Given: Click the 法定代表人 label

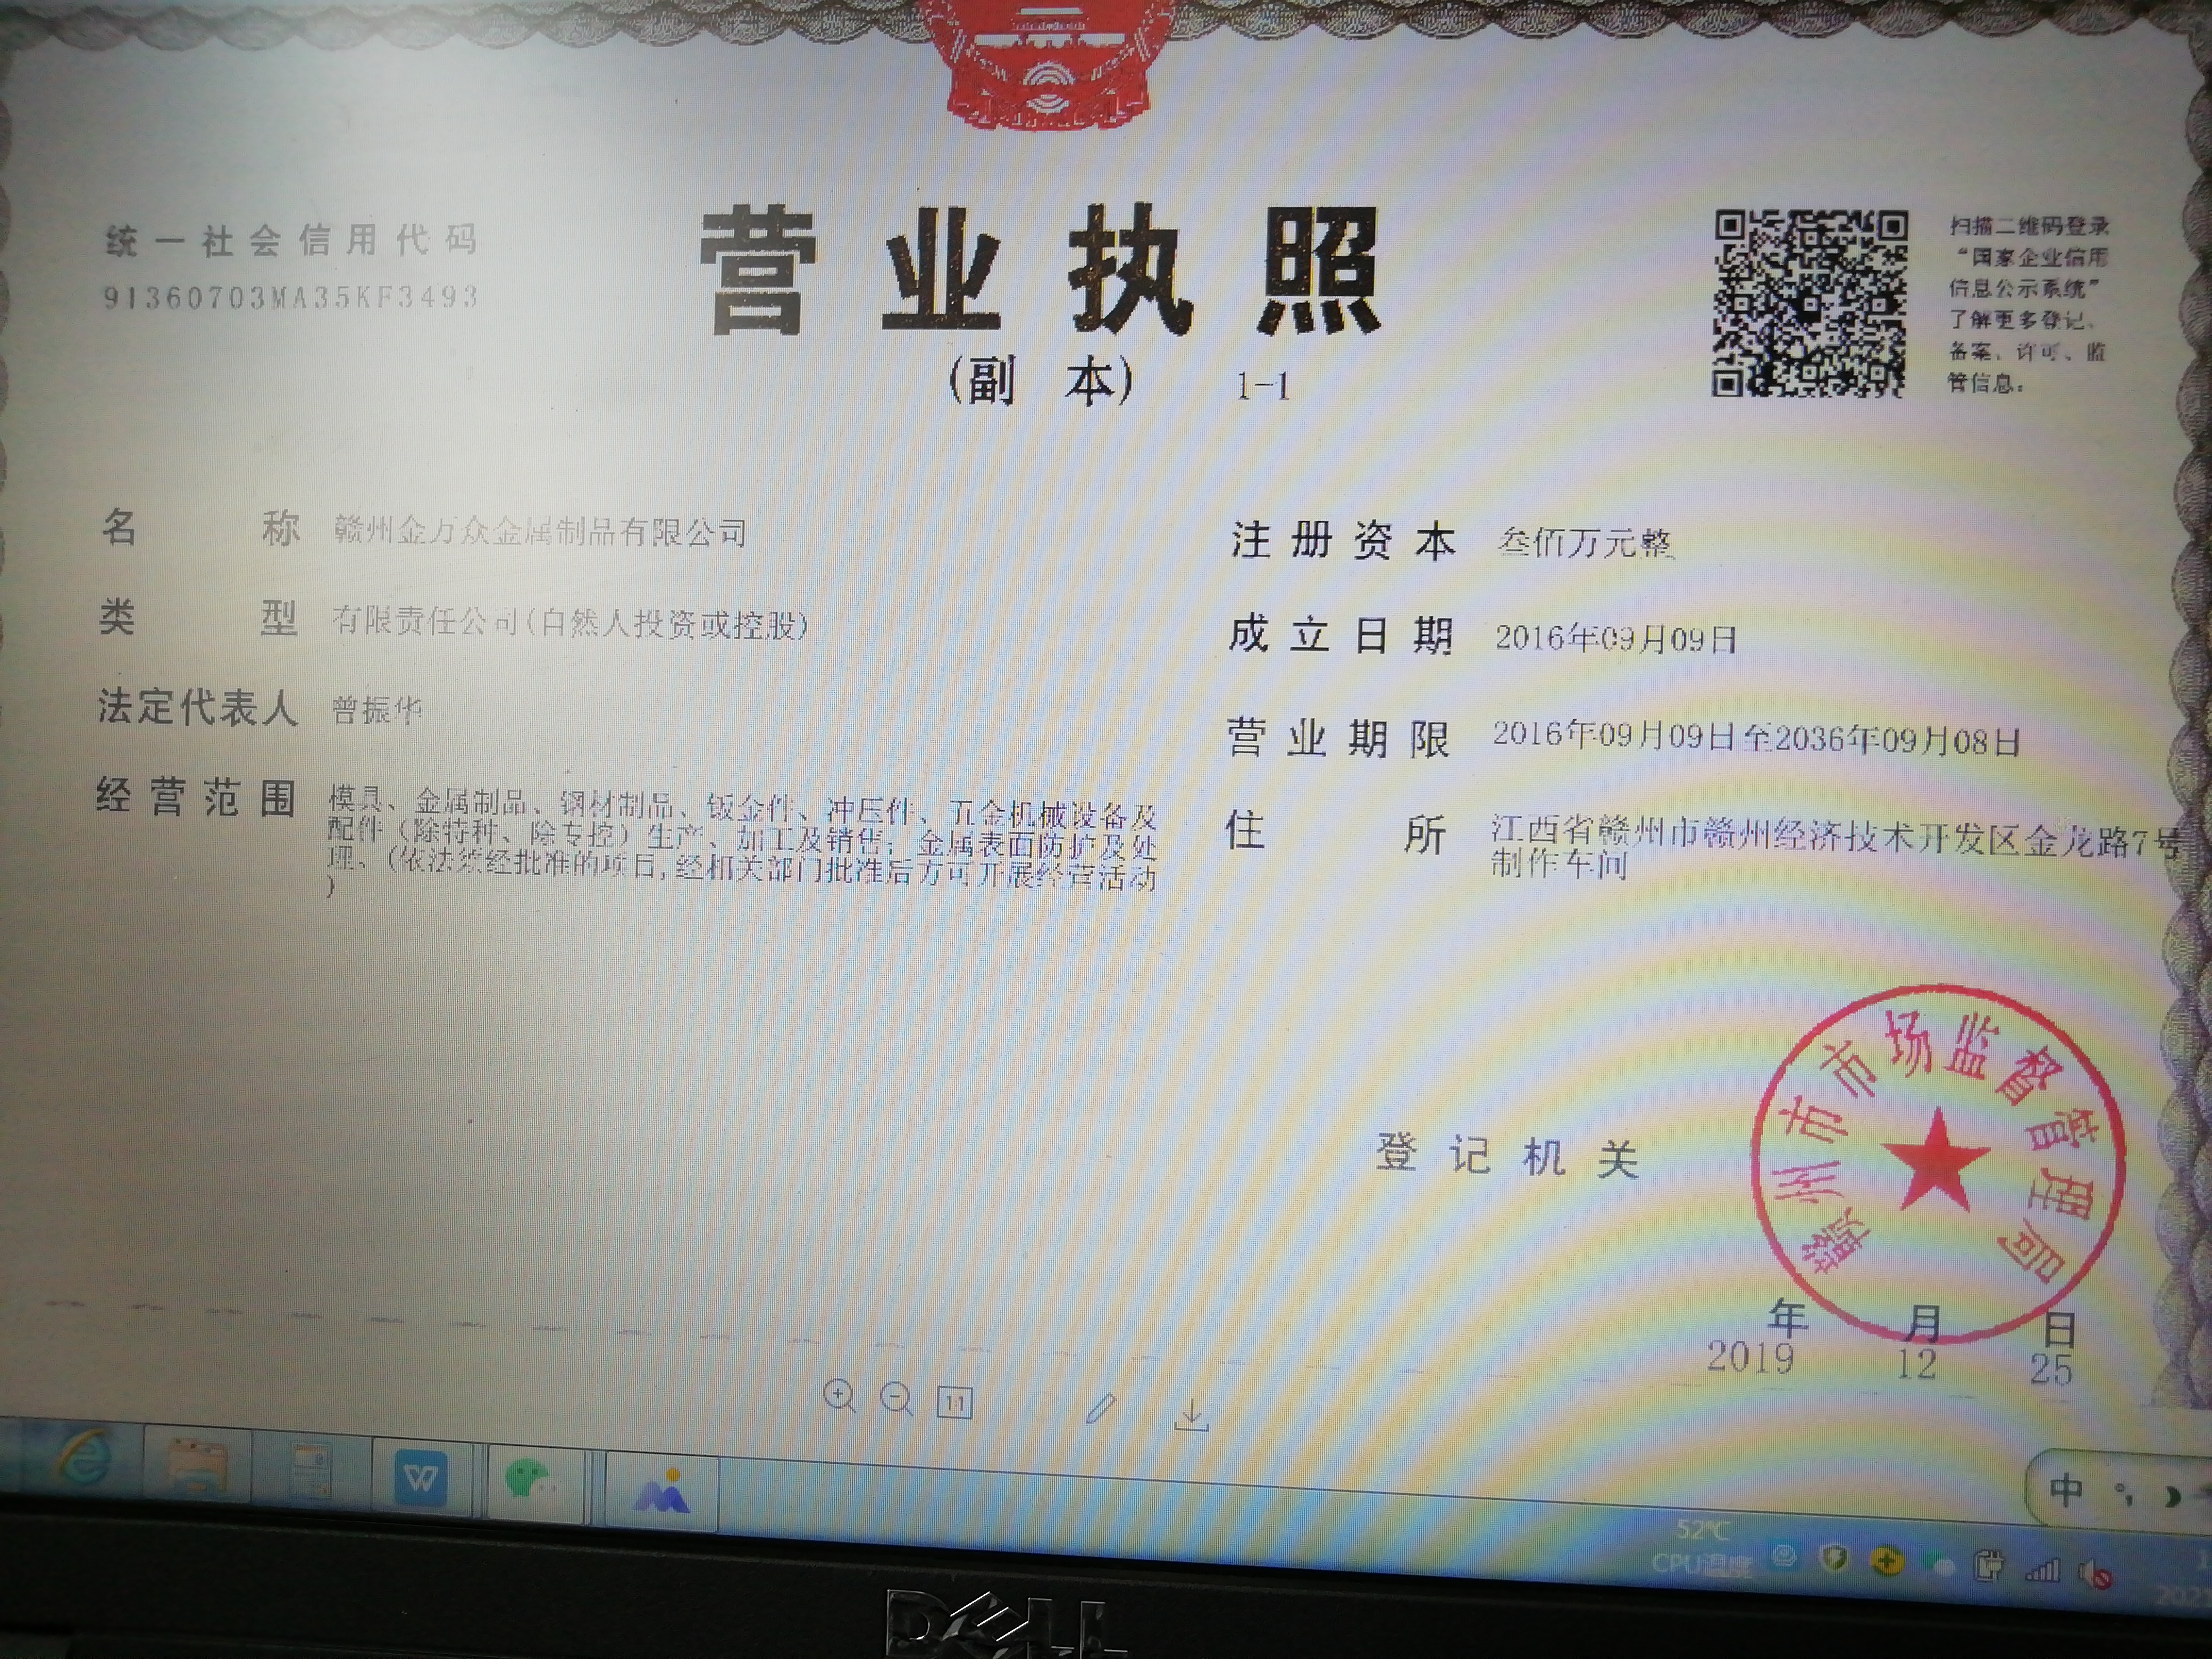Looking at the screenshot, I should coord(198,707).
